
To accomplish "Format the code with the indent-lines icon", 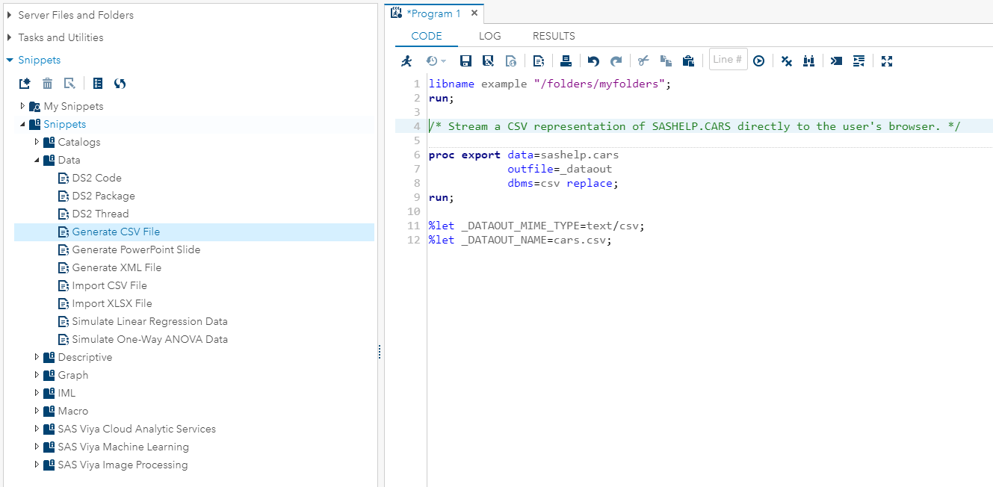I will pyautogui.click(x=859, y=61).
